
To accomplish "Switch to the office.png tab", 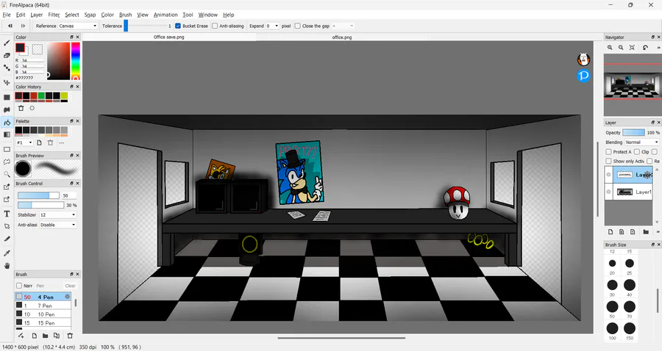I will click(x=341, y=37).
